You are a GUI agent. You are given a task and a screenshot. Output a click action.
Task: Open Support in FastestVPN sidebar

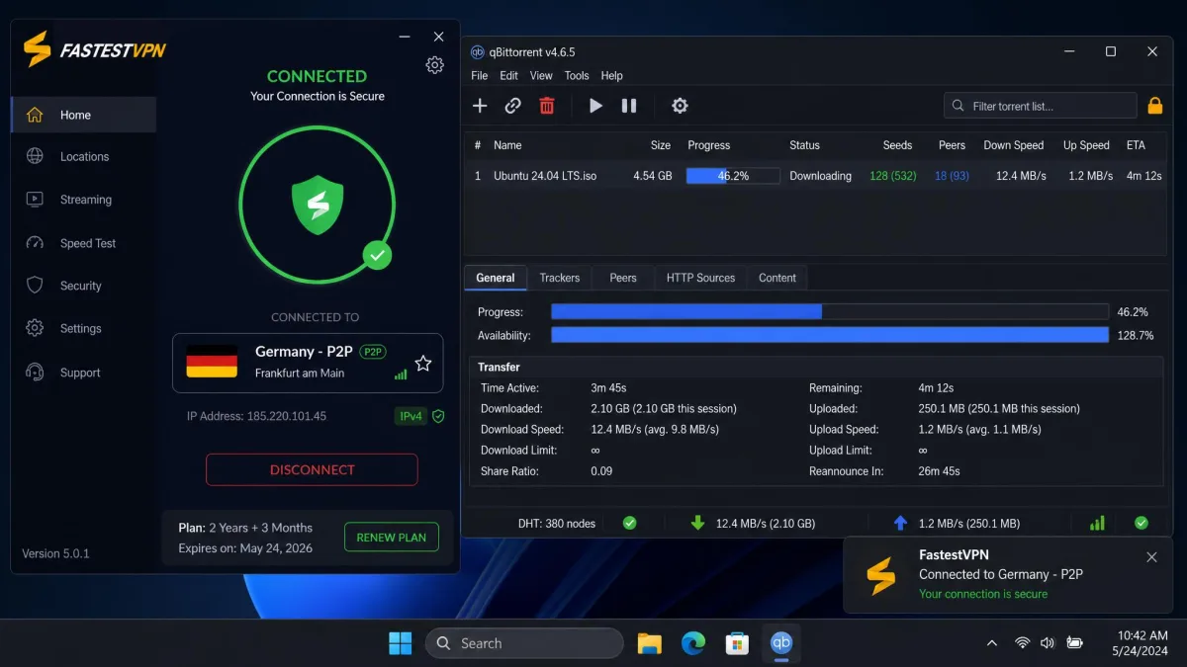pos(83,373)
